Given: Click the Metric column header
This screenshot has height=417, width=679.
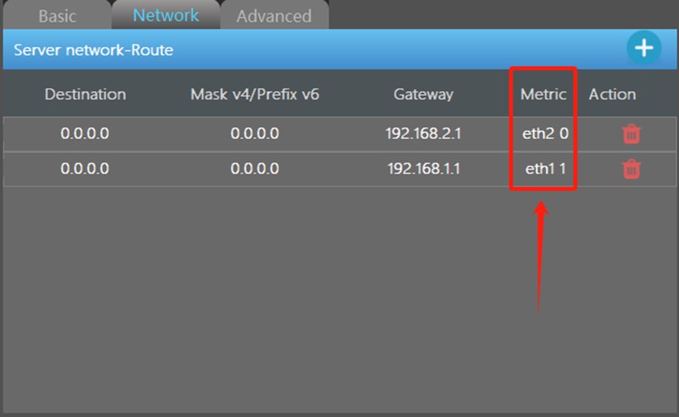Looking at the screenshot, I should [x=544, y=94].
